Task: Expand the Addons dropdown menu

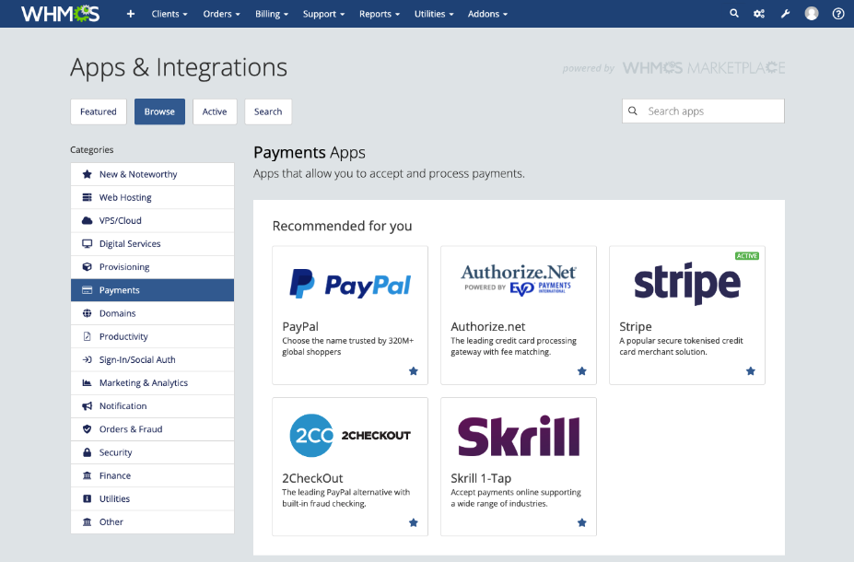Action: pyautogui.click(x=487, y=14)
